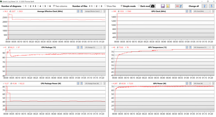Enable the Dark mode checkbox
This screenshot has height=117, width=216.
(x=139, y=6)
